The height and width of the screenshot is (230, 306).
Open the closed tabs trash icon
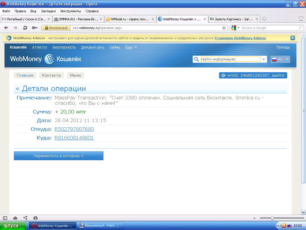(301, 19)
